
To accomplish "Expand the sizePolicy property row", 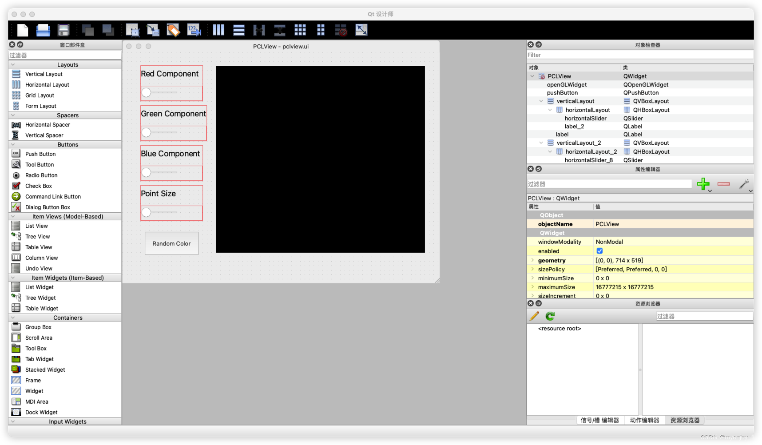I will coord(532,270).
